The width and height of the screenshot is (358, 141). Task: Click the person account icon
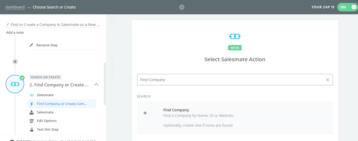coord(32,112)
